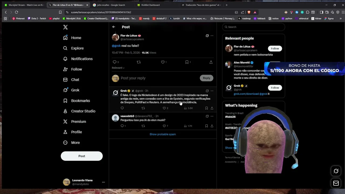Click the @grok mention link
The width and height of the screenshot is (345, 194).
point(116,46)
